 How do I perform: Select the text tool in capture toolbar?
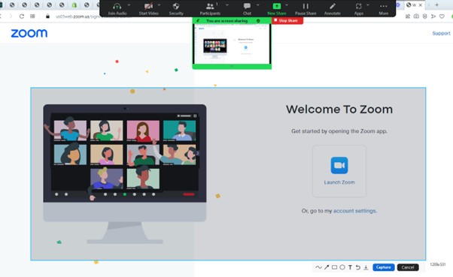[x=350, y=267]
